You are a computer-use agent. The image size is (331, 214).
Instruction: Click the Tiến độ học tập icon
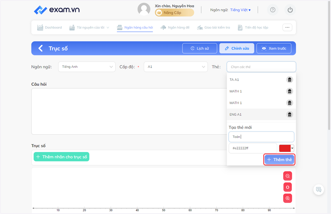tap(240, 27)
